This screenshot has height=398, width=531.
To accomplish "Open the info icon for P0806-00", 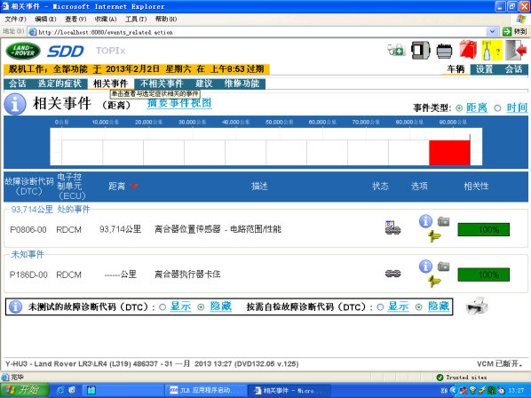I will 425,221.
